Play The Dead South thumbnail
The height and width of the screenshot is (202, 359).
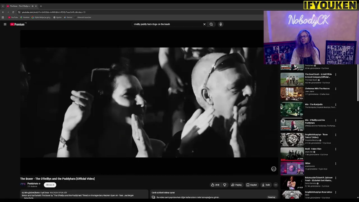[x=292, y=79]
